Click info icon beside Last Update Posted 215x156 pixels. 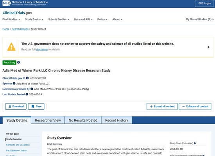tap(27, 94)
